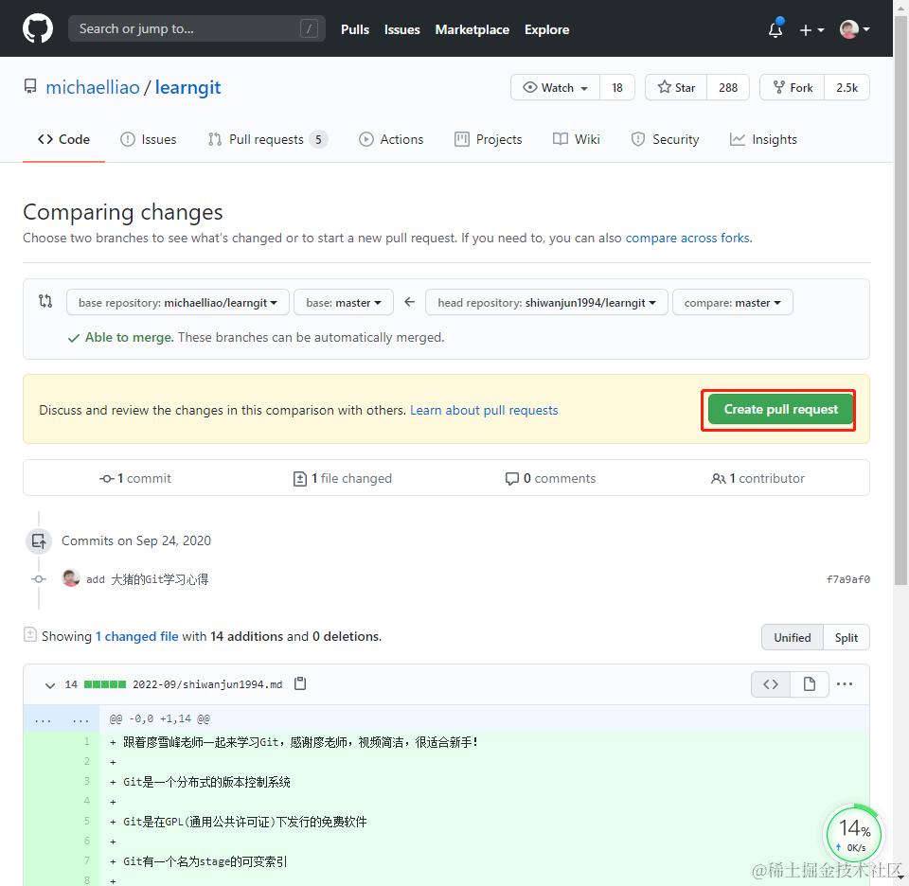Switch to Split diff view
This screenshot has height=886, width=909.
[846, 637]
